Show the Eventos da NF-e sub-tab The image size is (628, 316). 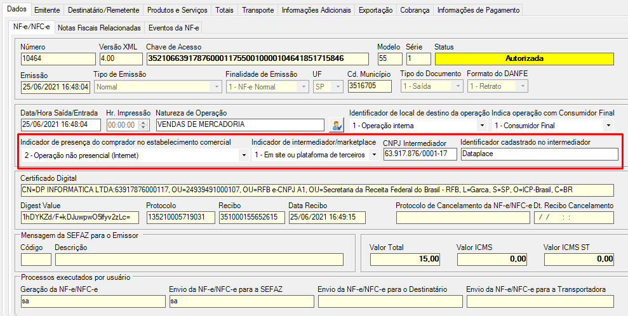coord(173,28)
